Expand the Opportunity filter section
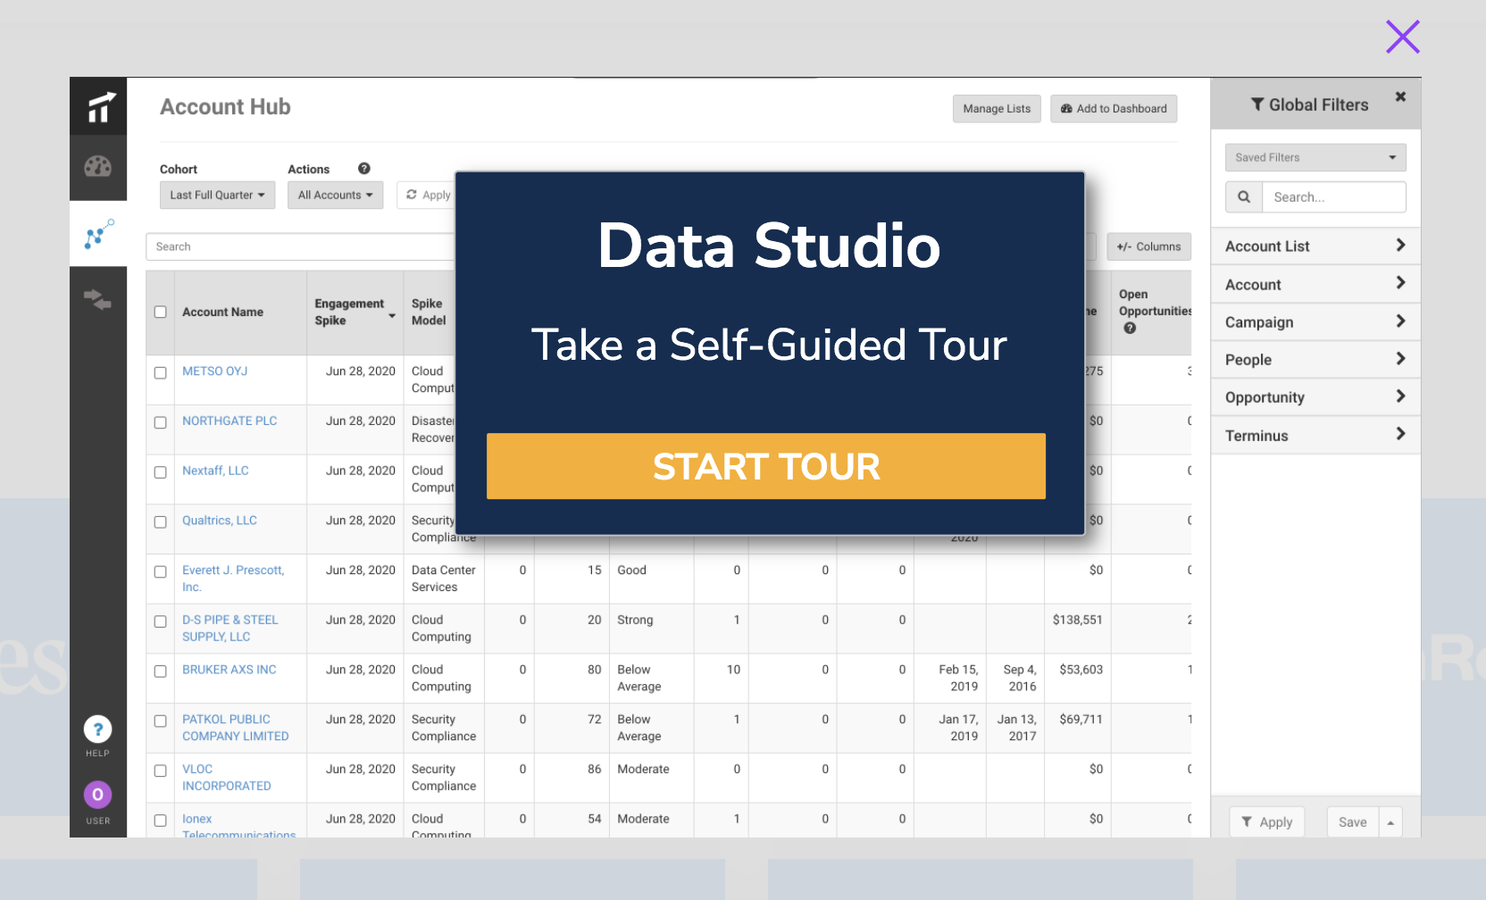Screen dimensions: 1486x900 click(1315, 397)
